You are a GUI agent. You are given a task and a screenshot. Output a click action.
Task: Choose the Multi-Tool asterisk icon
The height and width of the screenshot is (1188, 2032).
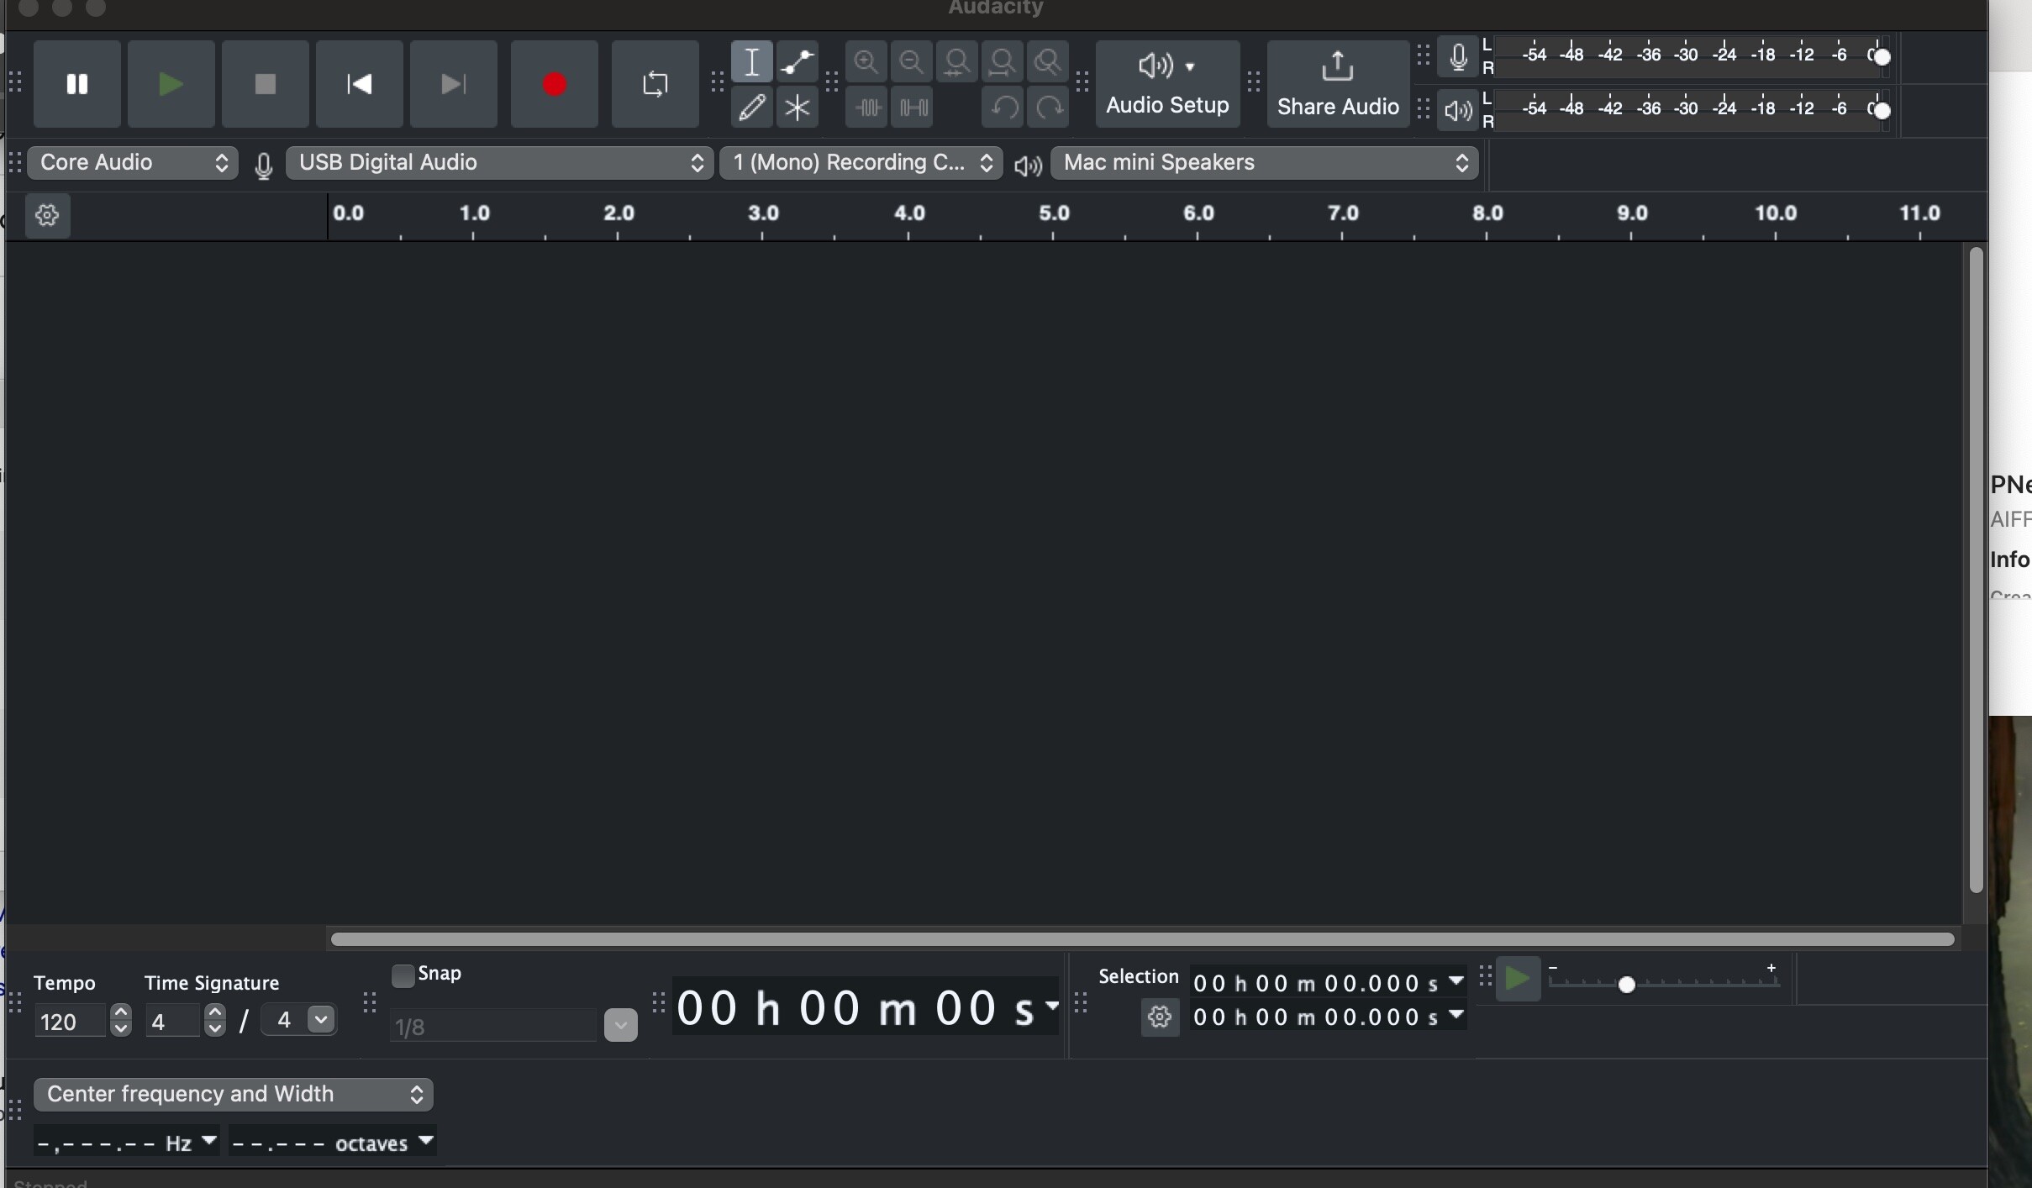coord(798,108)
